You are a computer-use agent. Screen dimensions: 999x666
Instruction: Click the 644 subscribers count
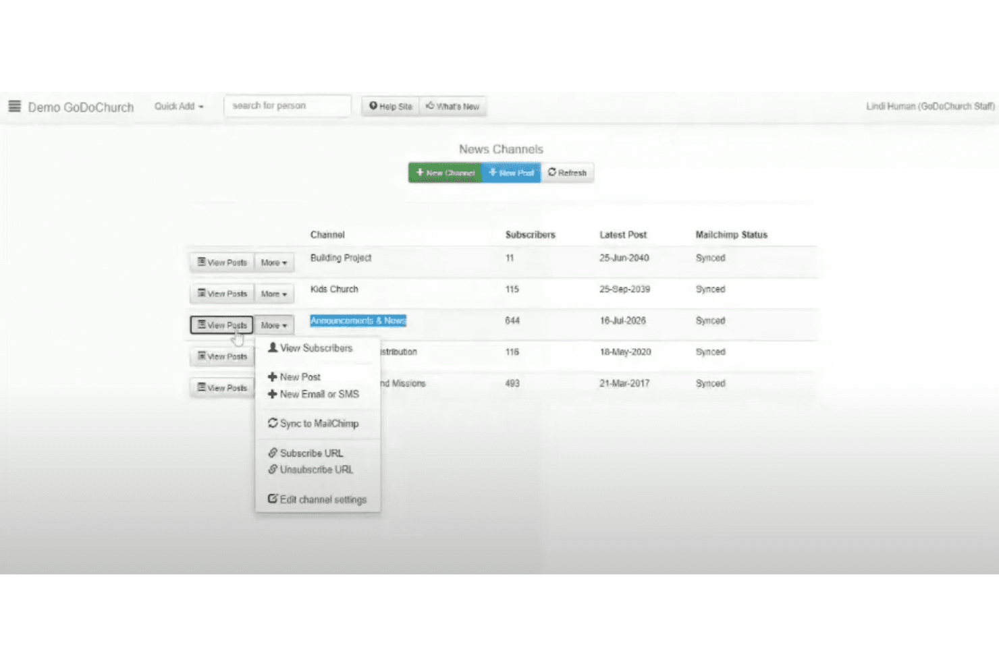(512, 321)
